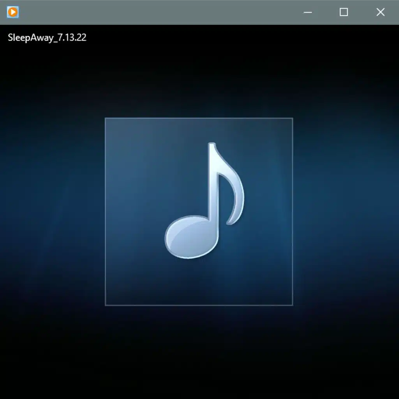The width and height of the screenshot is (399, 399).
Task: Click the bottom-right corner of album art frame
Action: [x=291, y=304]
